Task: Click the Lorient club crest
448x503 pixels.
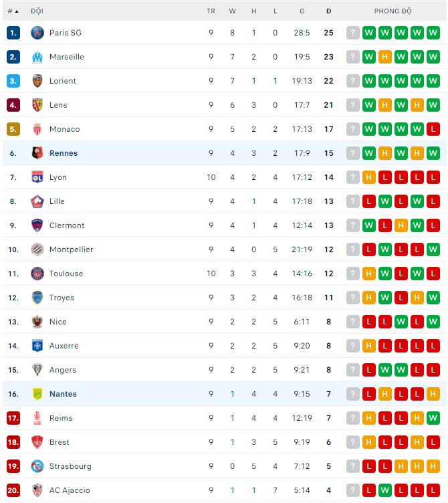Action: (37, 81)
